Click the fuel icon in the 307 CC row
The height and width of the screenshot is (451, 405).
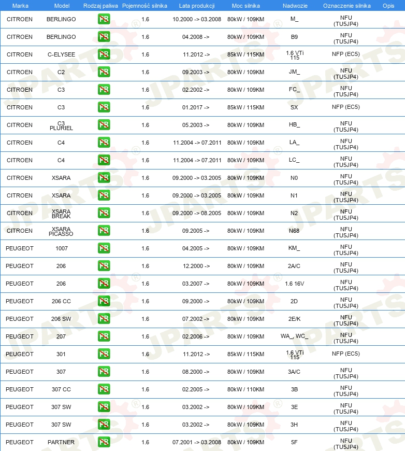(x=104, y=389)
